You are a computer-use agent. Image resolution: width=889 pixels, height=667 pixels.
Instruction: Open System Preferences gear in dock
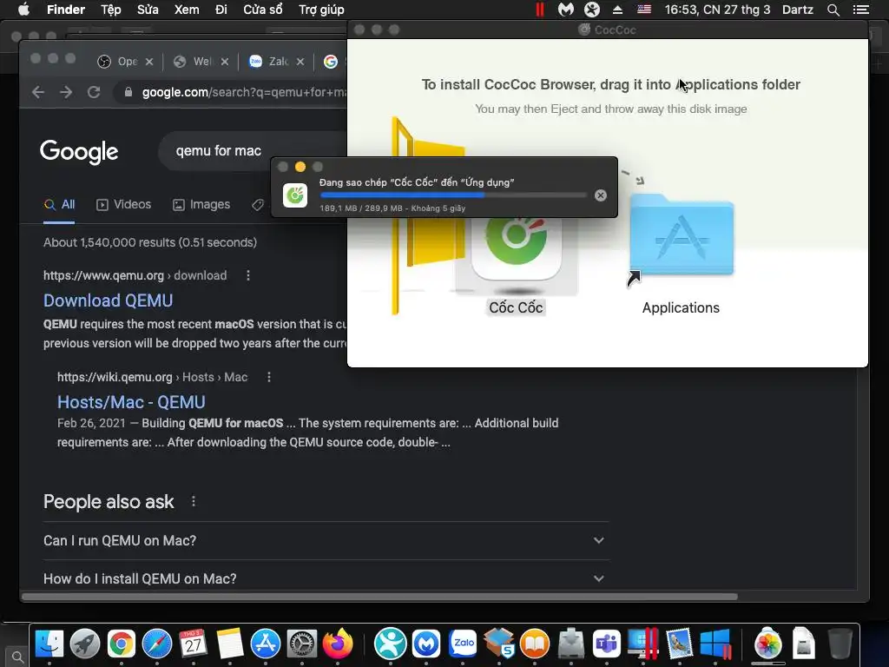coord(301,644)
